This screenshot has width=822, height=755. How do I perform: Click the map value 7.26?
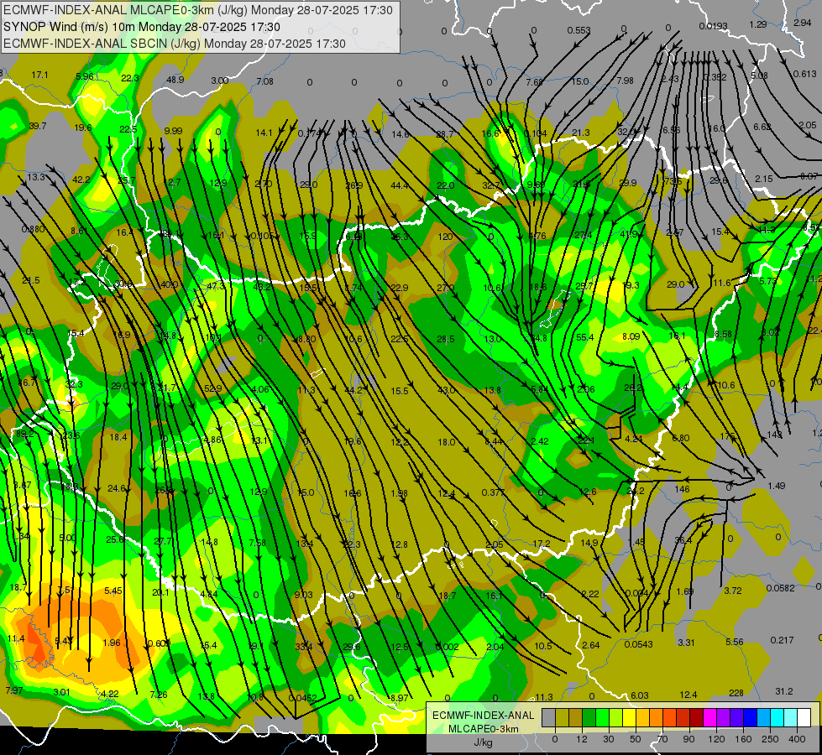click(159, 695)
